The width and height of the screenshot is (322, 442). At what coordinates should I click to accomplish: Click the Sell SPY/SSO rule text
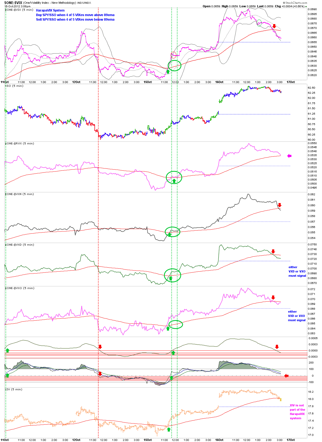click(x=75, y=20)
